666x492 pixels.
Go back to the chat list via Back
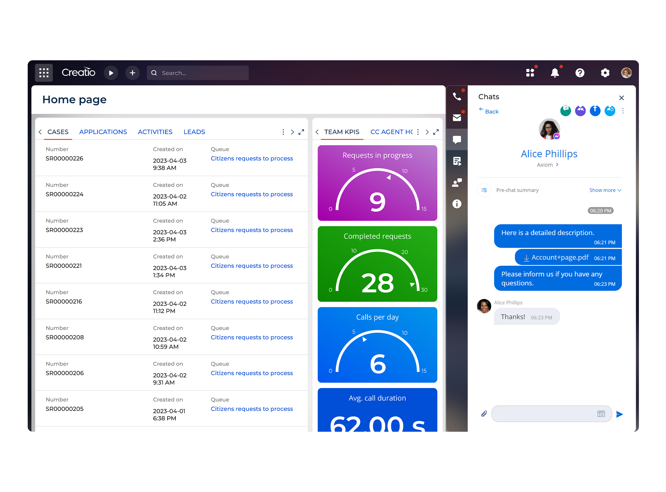488,111
